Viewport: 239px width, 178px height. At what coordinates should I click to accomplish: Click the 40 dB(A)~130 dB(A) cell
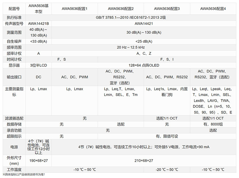pyautogui.click(x=39, y=32)
